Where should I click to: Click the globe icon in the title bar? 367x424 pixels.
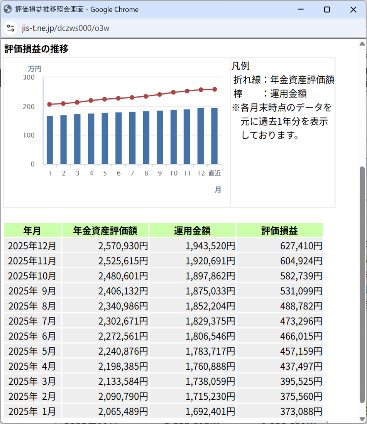pyautogui.click(x=8, y=9)
